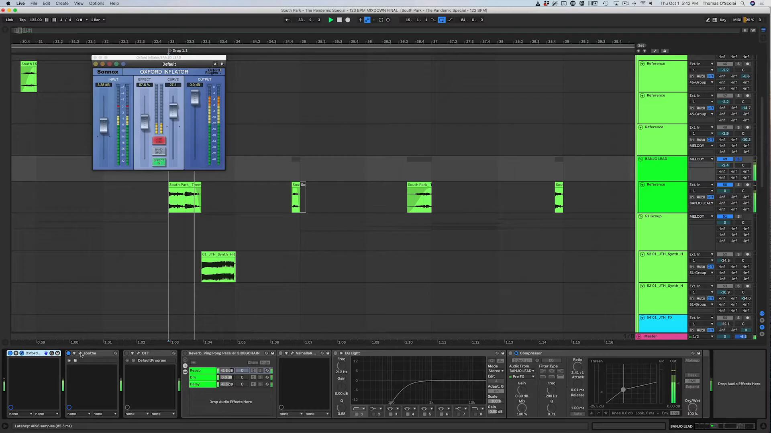Click the Tap tempo button
Image resolution: width=771 pixels, height=433 pixels.
[22, 20]
